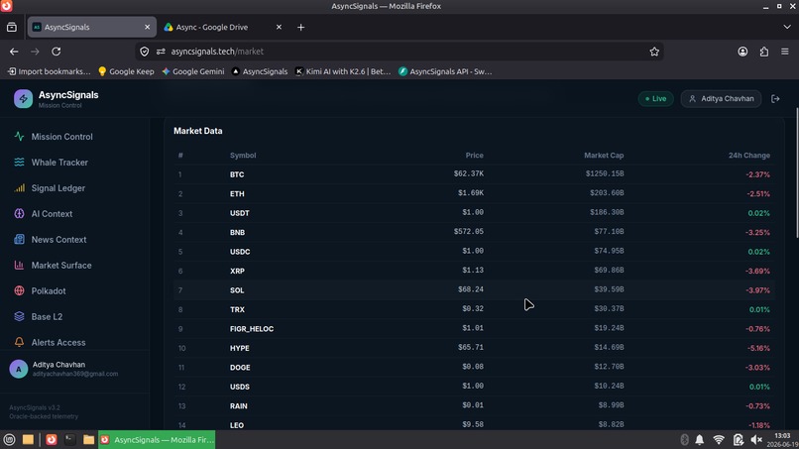This screenshot has height=449, width=799.
Task: Click SOL symbol in table
Action: (237, 290)
